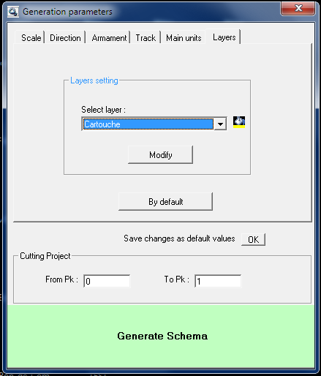Click the Select layer label
This screenshot has width=321, height=376.
103,110
